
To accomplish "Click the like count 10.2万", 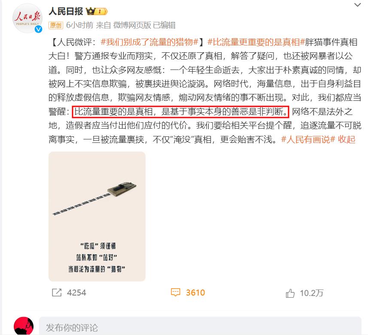I will [312, 293].
